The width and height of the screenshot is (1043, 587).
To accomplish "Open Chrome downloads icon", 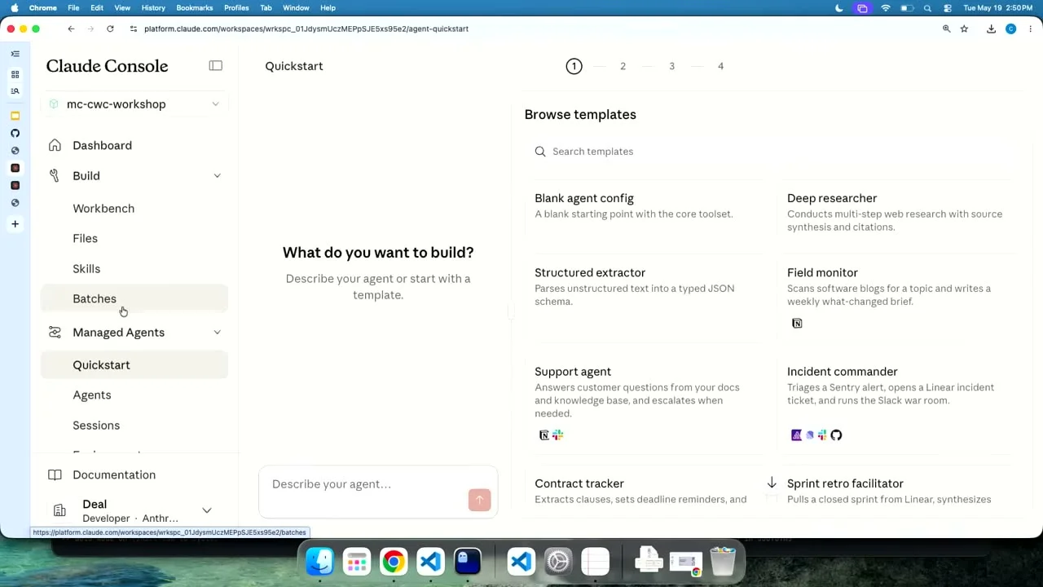I will pyautogui.click(x=991, y=29).
